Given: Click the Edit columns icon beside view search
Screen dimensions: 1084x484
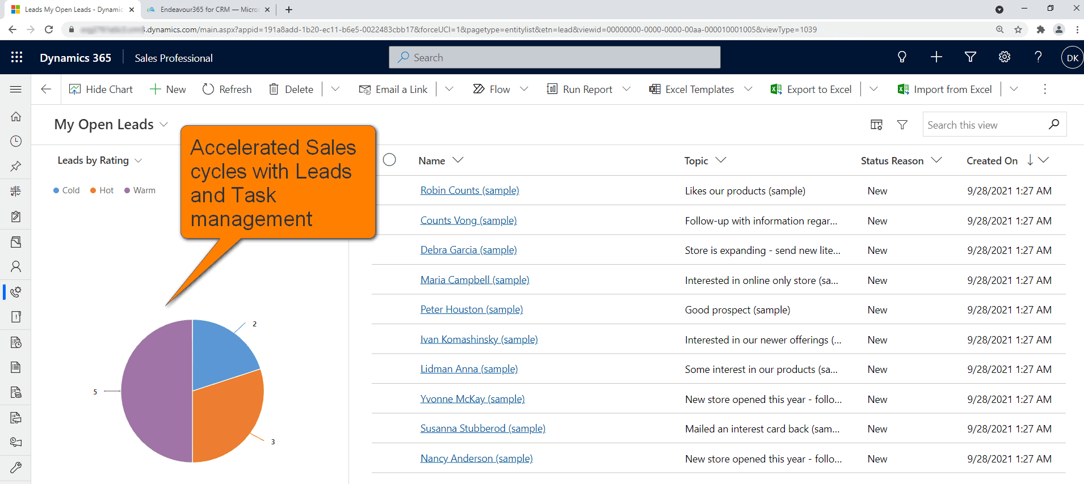Looking at the screenshot, I should (x=876, y=125).
